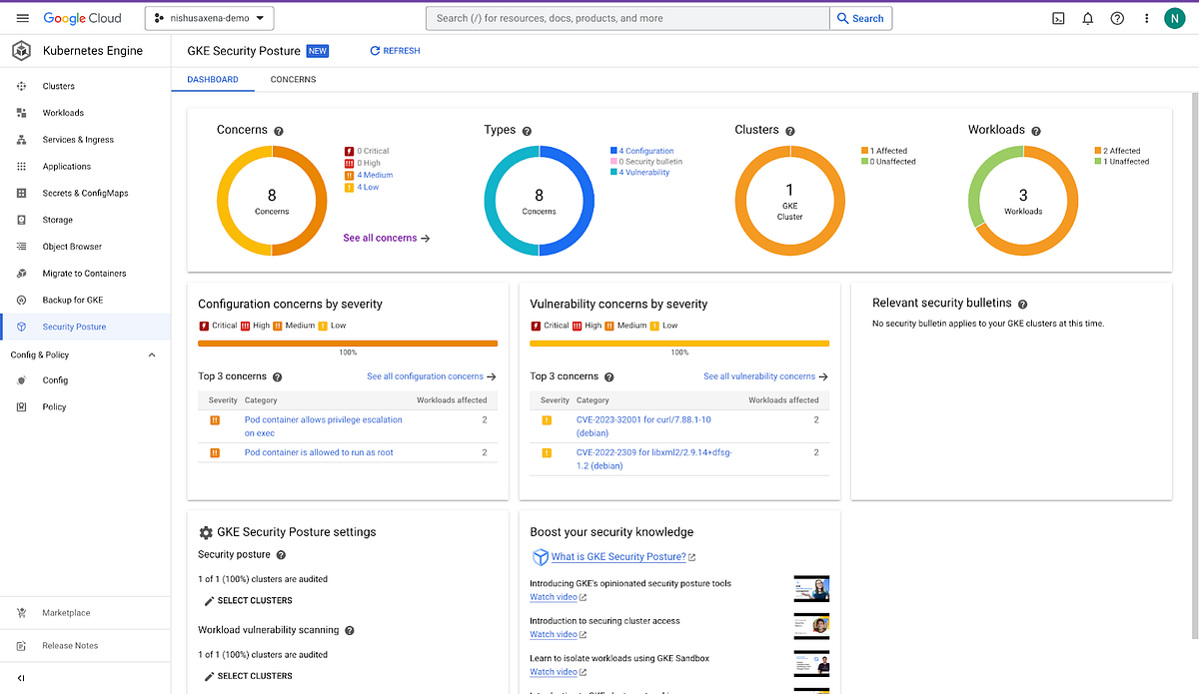This screenshot has width=1199, height=694.
Task: Open the nishusaxena-demo project selector
Action: point(208,17)
